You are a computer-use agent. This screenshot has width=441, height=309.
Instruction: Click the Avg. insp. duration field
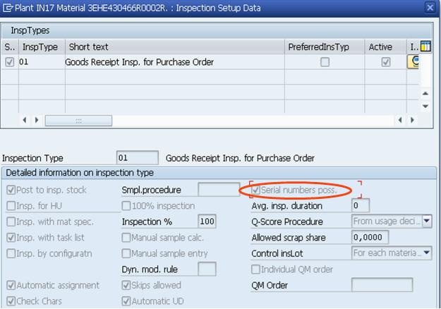pyautogui.click(x=361, y=205)
